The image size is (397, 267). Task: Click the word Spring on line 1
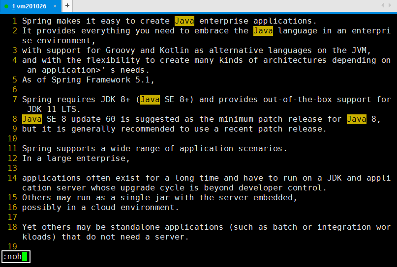[37, 21]
